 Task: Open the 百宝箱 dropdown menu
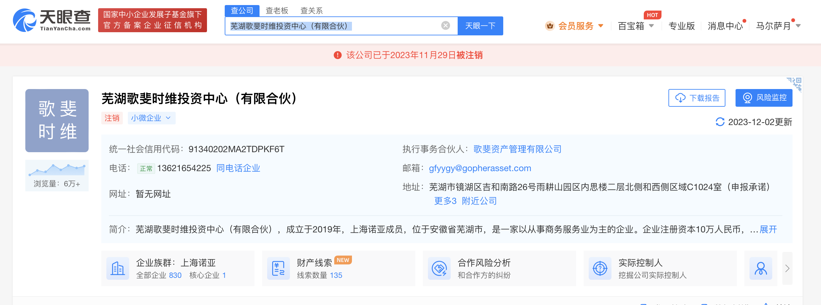(636, 26)
